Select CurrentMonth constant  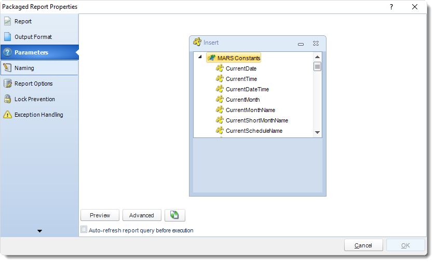(243, 100)
